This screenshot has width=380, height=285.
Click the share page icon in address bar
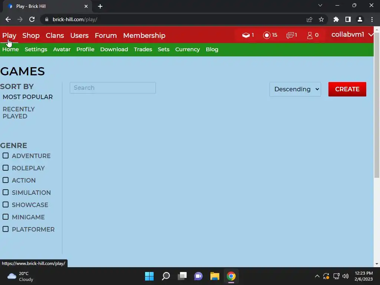click(309, 19)
